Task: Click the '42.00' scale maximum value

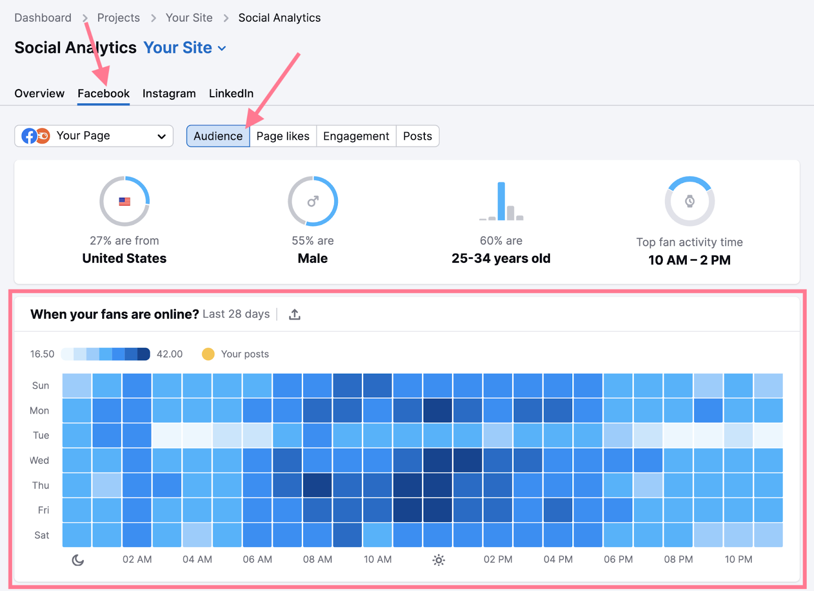Action: tap(169, 354)
